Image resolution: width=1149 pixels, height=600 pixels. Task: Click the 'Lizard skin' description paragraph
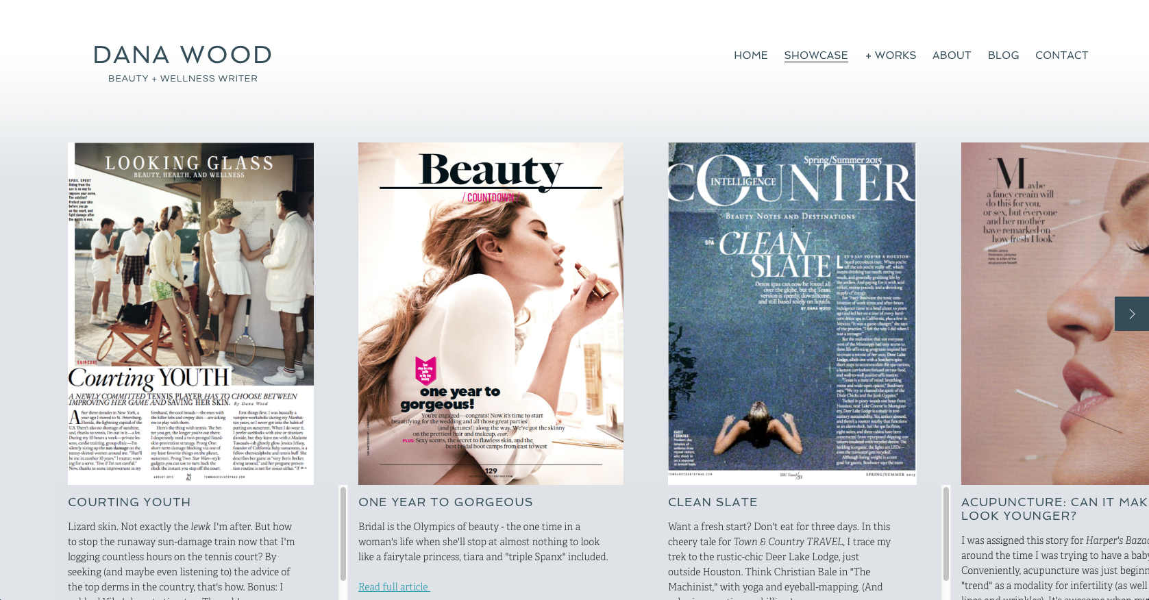[x=182, y=562]
